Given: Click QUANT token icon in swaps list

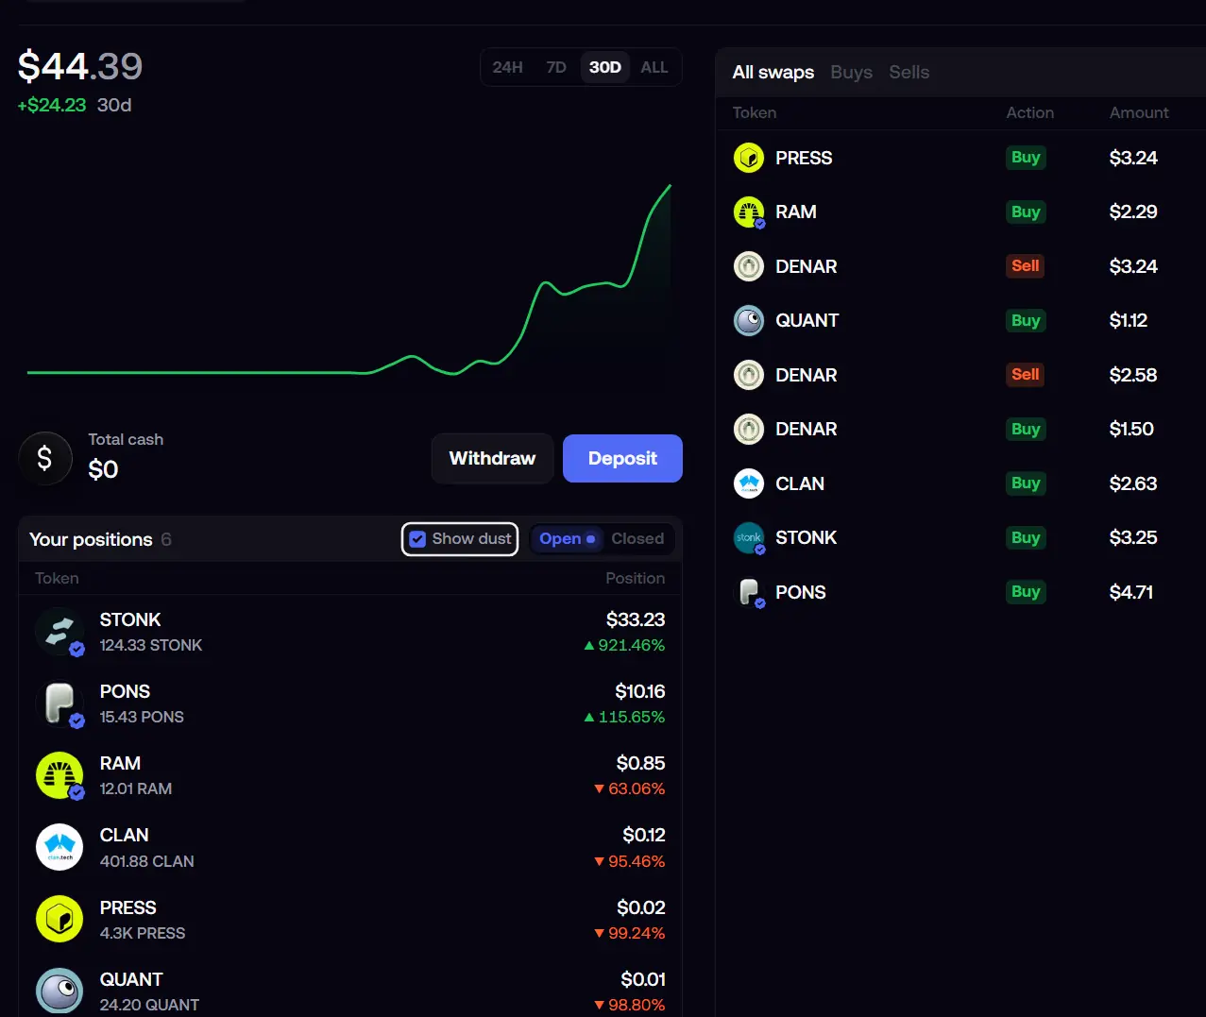Looking at the screenshot, I should 749,320.
